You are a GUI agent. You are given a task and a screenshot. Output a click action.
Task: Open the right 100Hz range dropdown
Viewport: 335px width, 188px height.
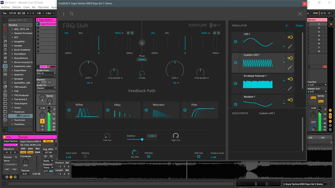(x=205, y=33)
